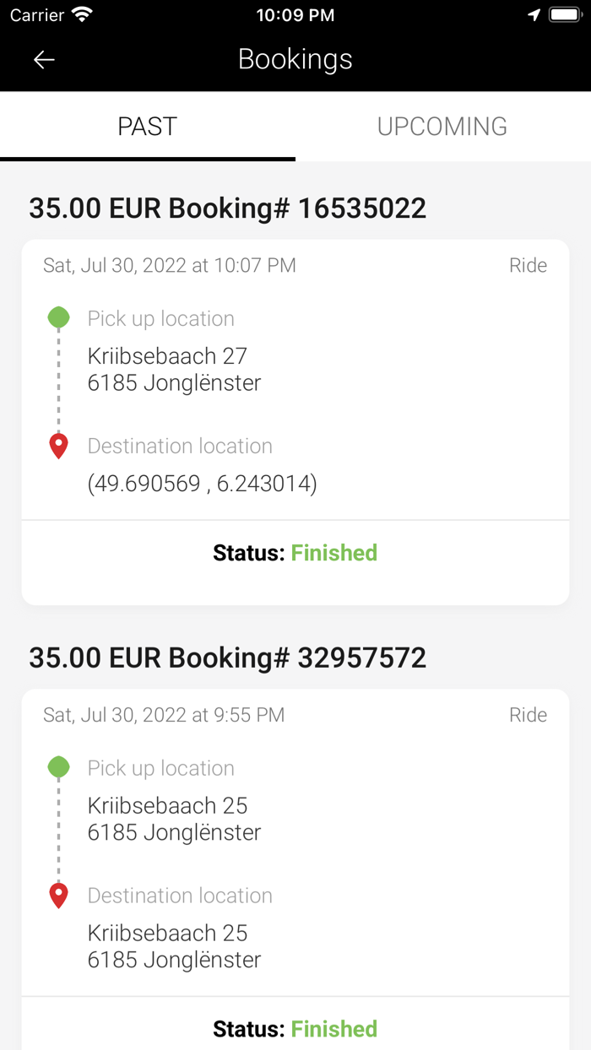This screenshot has height=1050, width=591.
Task: Click the green pickup pin for booking 32957572
Action: click(x=58, y=768)
